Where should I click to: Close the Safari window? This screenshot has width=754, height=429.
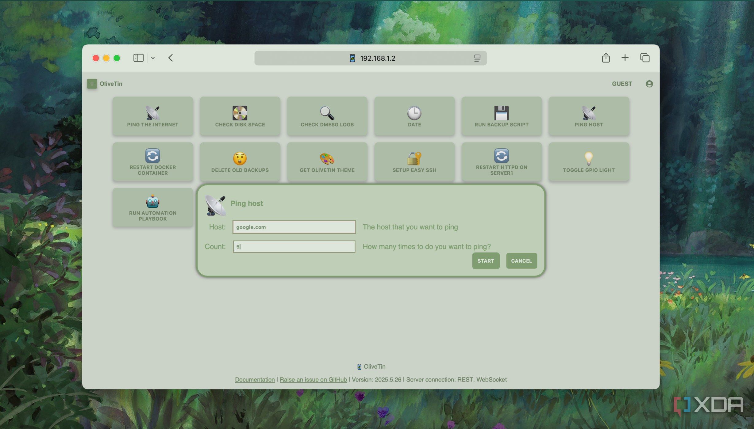point(96,58)
